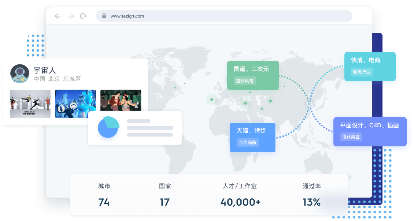Click the 17 countries value
The width and height of the screenshot is (414, 221).
[165, 202]
